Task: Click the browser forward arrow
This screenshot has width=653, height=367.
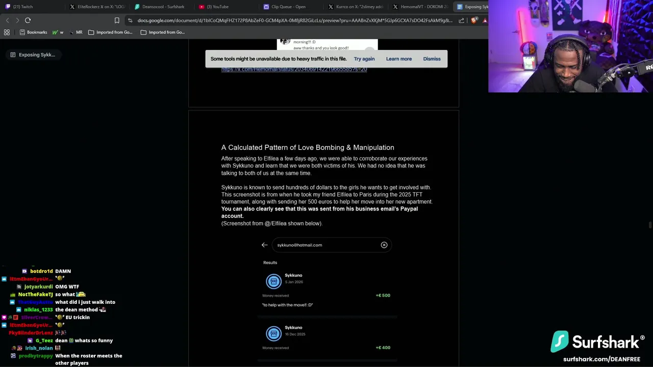Action: [17, 20]
